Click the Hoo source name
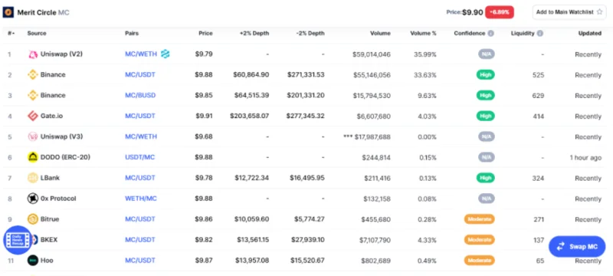 coord(47,261)
